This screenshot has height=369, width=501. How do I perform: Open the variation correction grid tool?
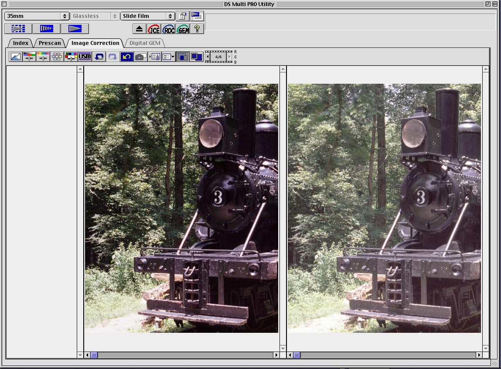click(57, 57)
